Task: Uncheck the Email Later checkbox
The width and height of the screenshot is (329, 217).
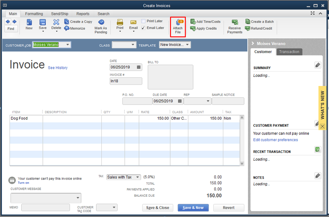Action: (x=143, y=28)
